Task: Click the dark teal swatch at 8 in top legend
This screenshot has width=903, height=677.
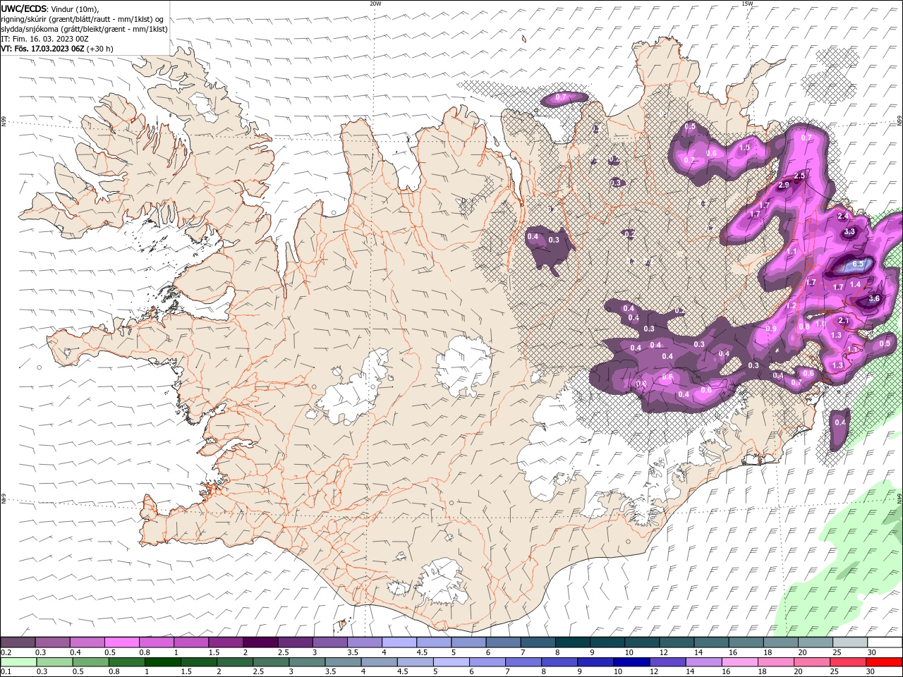Action: [x=572, y=642]
